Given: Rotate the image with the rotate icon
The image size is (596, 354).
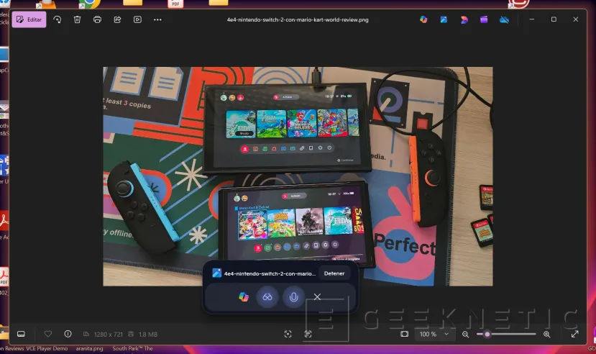Looking at the screenshot, I should click(x=57, y=19).
